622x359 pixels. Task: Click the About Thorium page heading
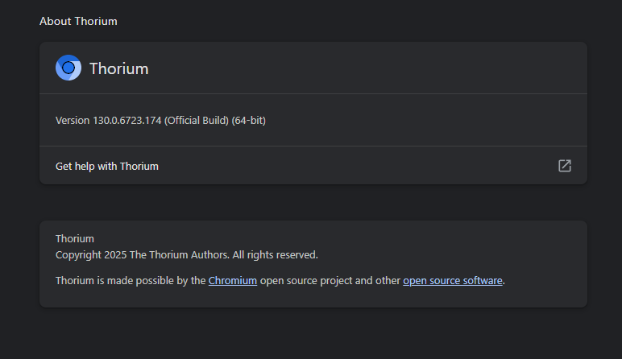(78, 21)
